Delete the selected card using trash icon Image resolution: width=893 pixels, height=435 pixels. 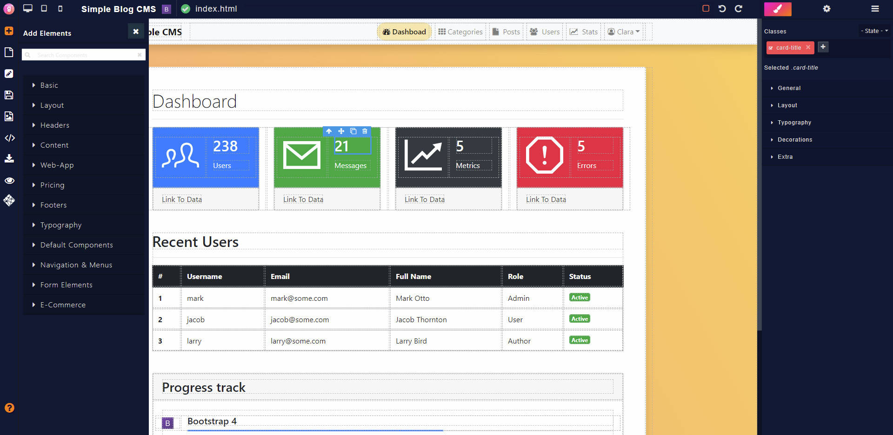(365, 131)
